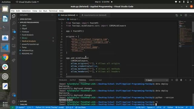Viewport: 194px width, 109px height.
Task: Change Spaces: 4 indentation setting
Action: tap(151, 107)
